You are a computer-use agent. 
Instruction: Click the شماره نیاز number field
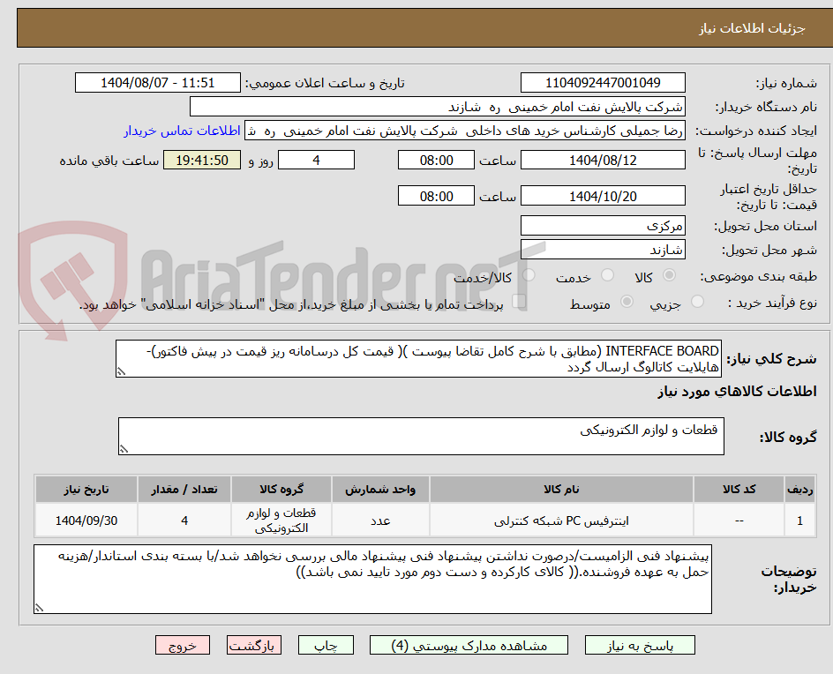click(603, 82)
